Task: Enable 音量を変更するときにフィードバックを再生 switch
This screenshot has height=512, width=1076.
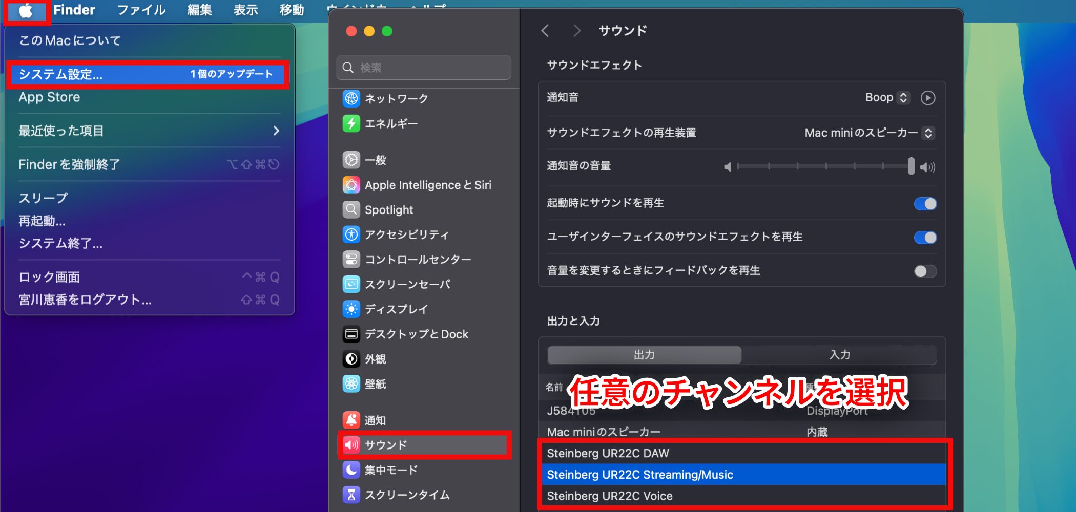Action: point(925,271)
